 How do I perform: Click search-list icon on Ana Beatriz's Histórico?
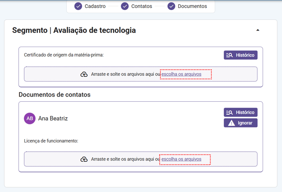(x=230, y=113)
